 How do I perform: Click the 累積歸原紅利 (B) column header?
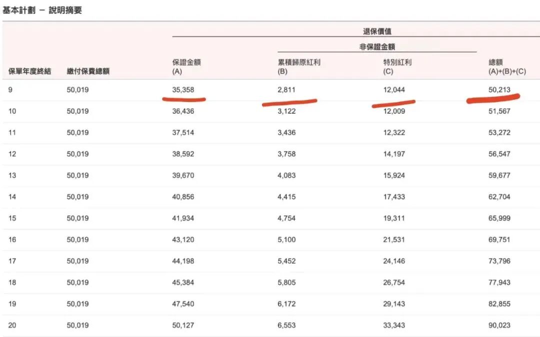click(299, 67)
